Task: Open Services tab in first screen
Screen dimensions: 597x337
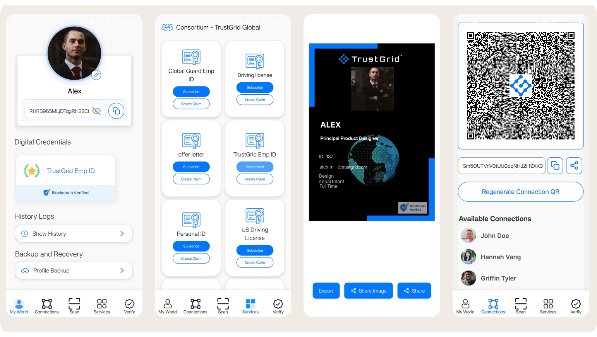Action: coord(102,306)
